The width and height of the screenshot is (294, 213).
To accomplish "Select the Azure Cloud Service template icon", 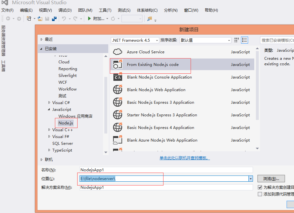I will point(118,52).
